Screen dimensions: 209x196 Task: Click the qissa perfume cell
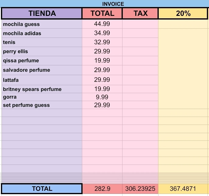tap(42, 61)
